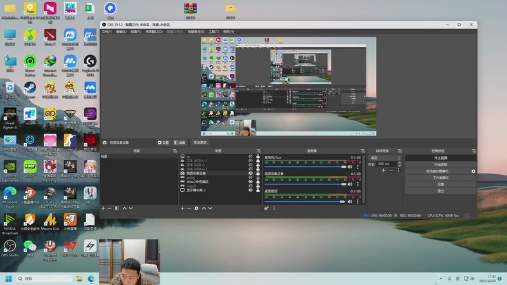
Task: Undock the Controls (控制按钮) panel
Action: coord(474,151)
